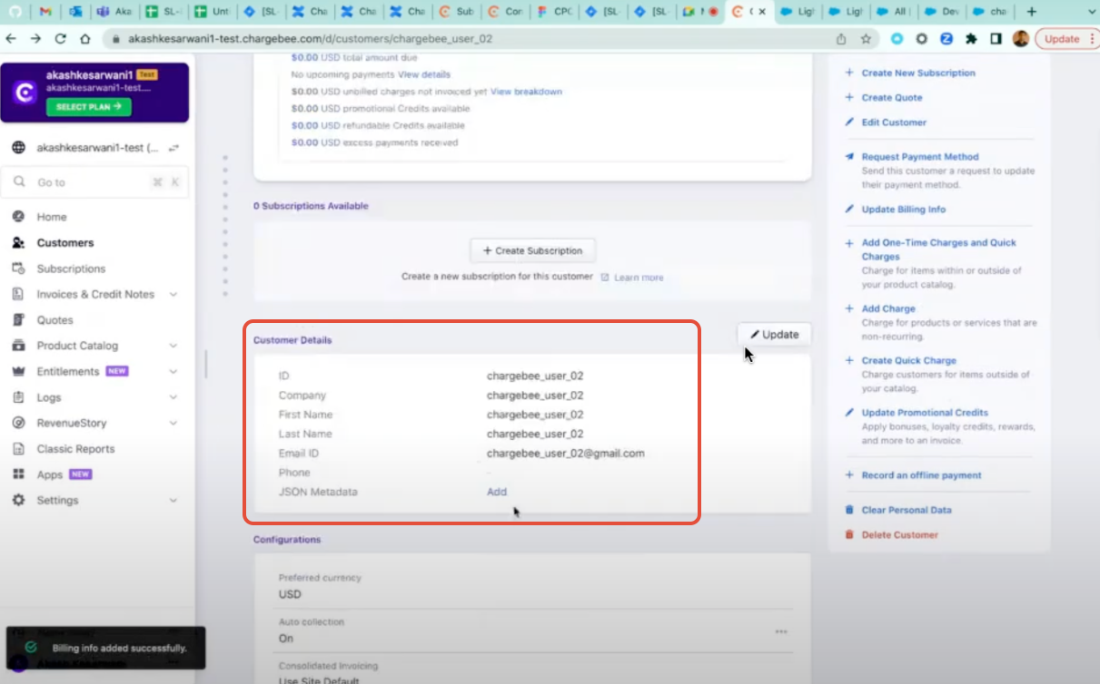Reload the page in the browser
1100x684 pixels.
[x=61, y=39]
